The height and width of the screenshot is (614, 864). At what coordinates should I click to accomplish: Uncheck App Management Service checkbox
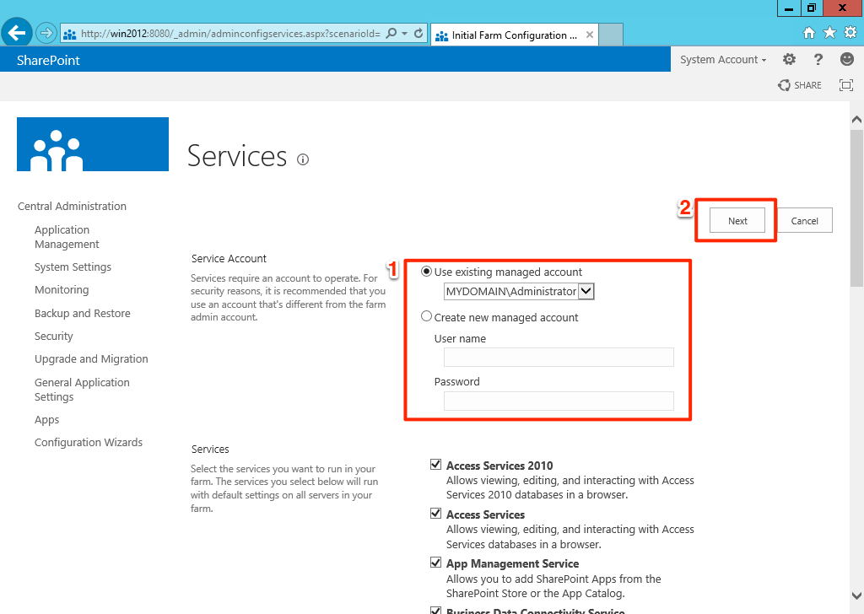(436, 563)
